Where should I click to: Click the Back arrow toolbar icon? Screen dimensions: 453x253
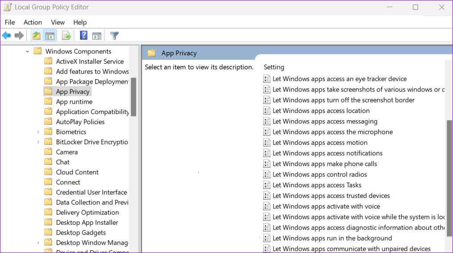(x=6, y=36)
